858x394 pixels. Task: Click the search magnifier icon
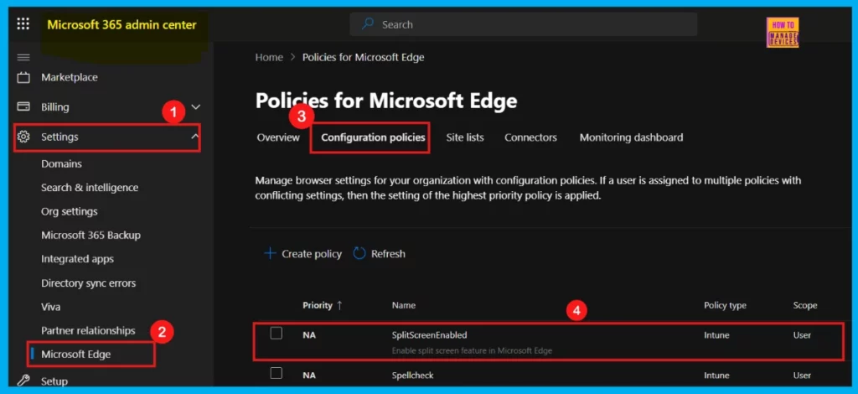pyautogui.click(x=369, y=24)
